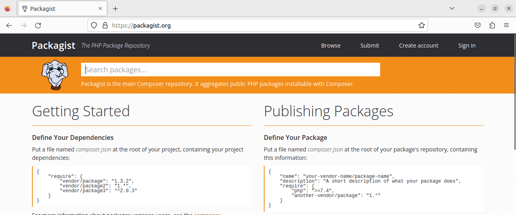
Task: Click the Firefox icon in the title bar
Action: [x=8, y=8]
